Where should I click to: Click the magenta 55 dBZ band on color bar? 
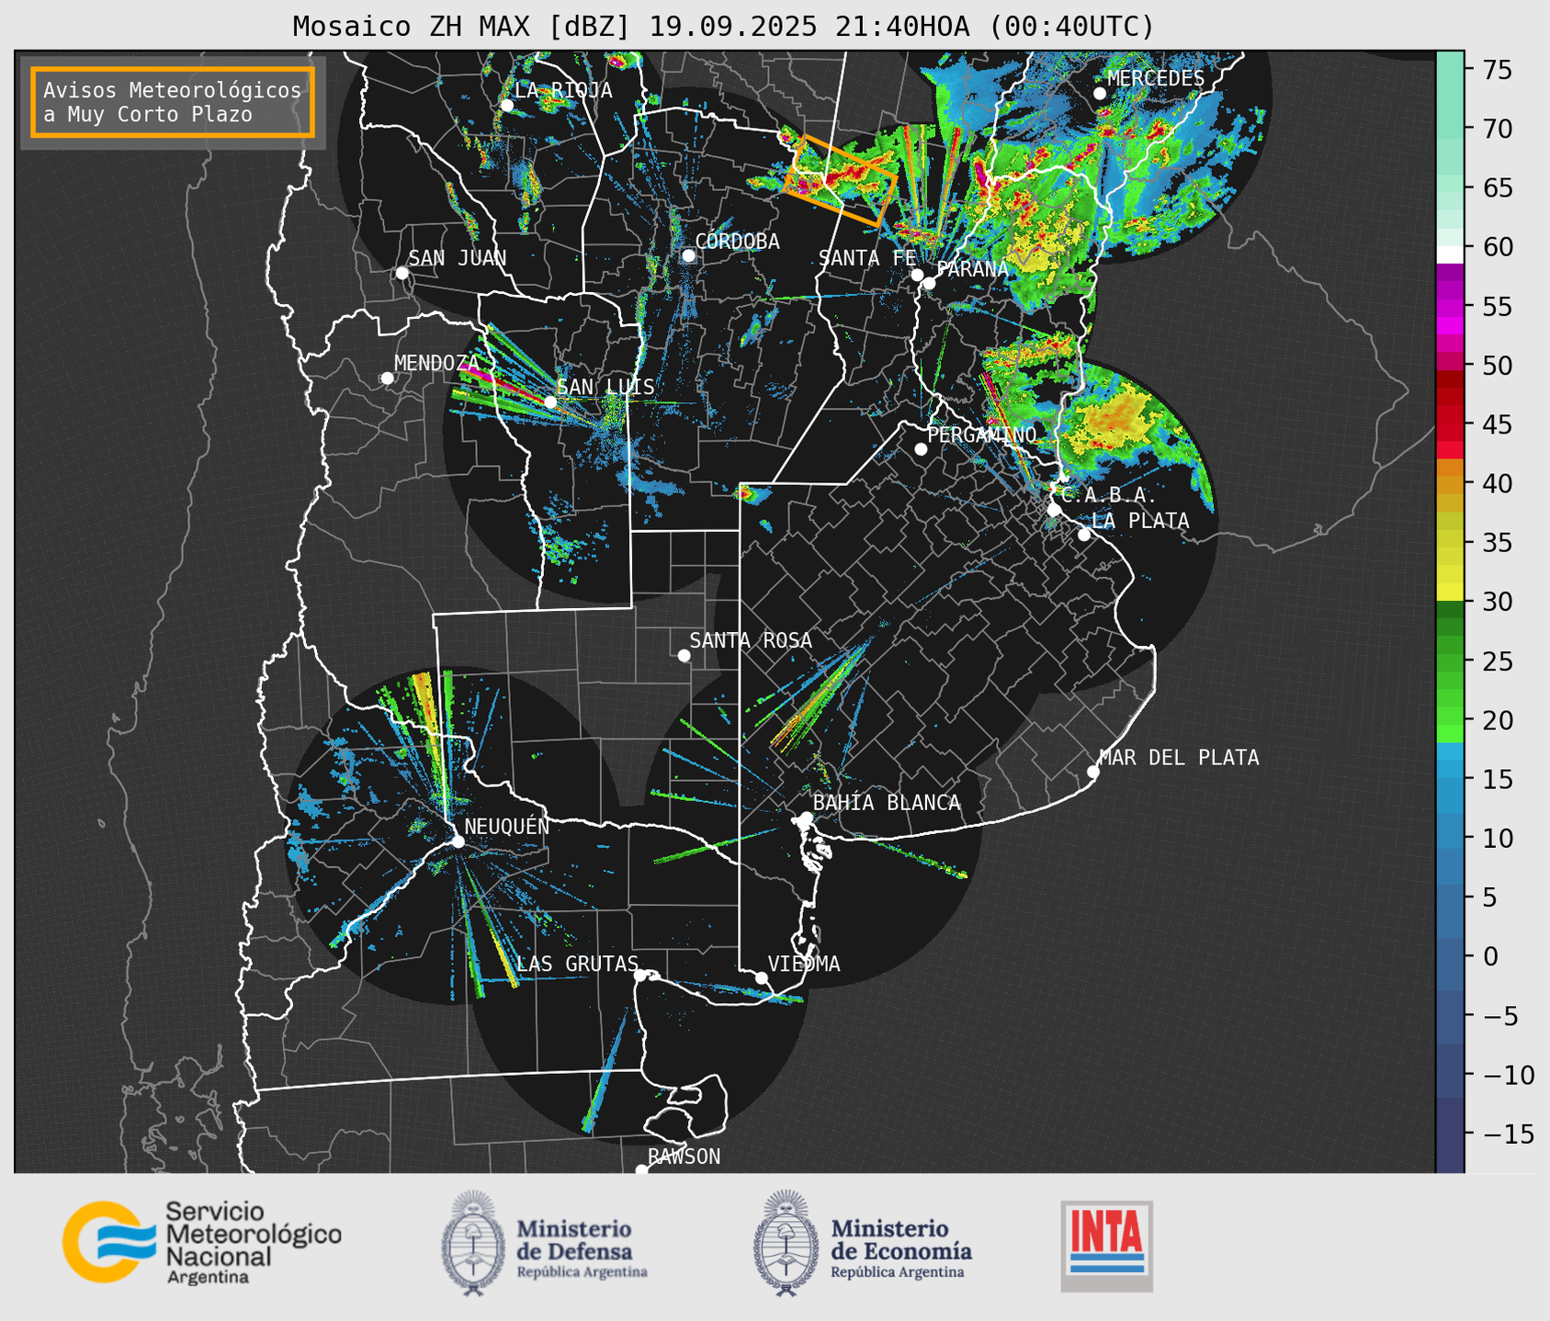[x=1450, y=306]
